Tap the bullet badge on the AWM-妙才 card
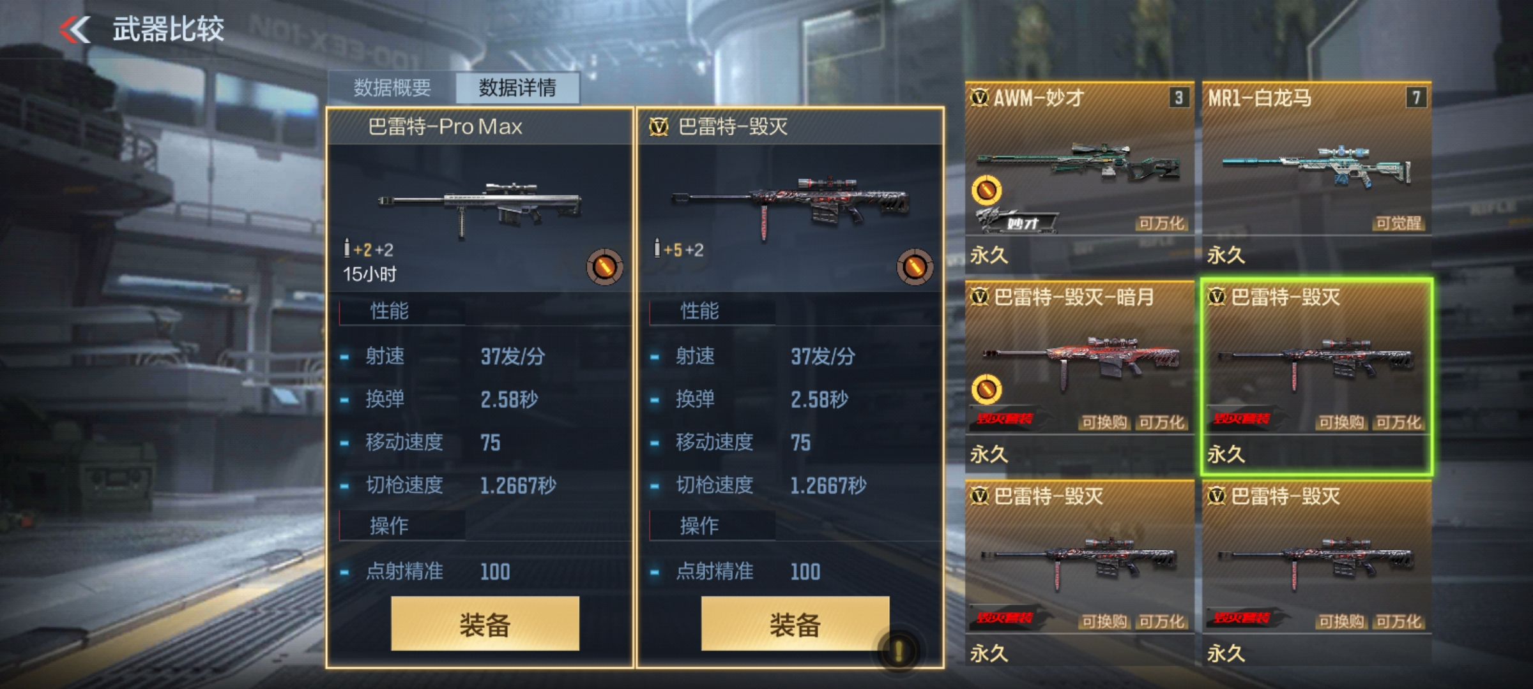Image resolution: width=1533 pixels, height=689 pixels. point(986,190)
